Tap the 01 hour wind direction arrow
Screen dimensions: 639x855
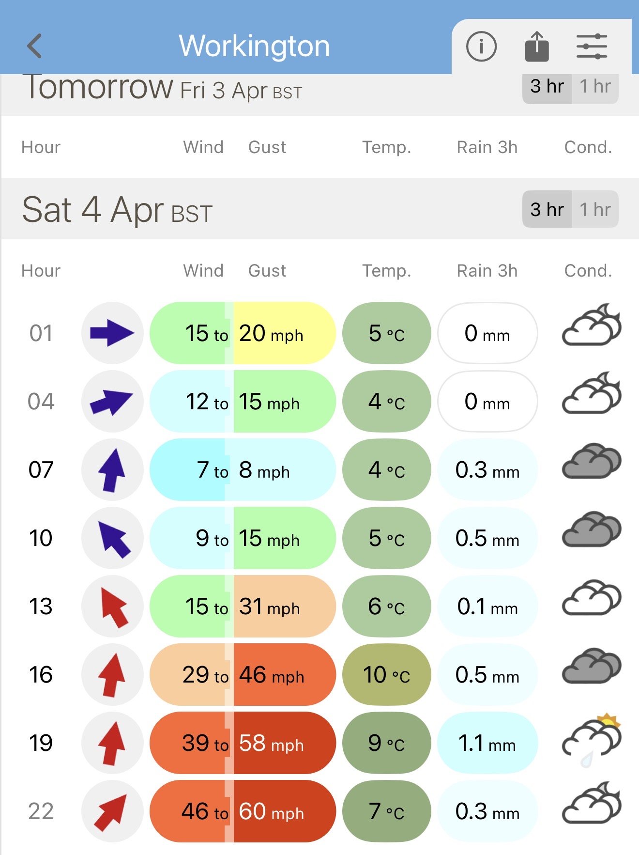[112, 333]
